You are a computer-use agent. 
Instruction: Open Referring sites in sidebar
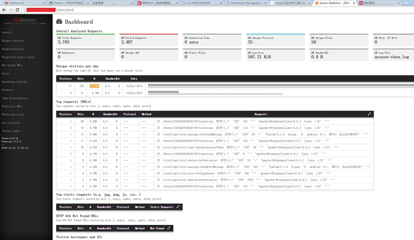point(26,115)
